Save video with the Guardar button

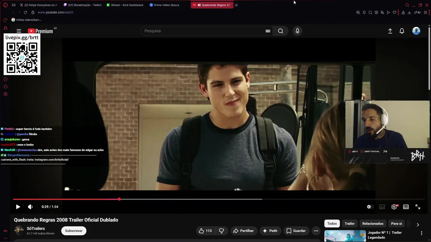[x=296, y=231]
